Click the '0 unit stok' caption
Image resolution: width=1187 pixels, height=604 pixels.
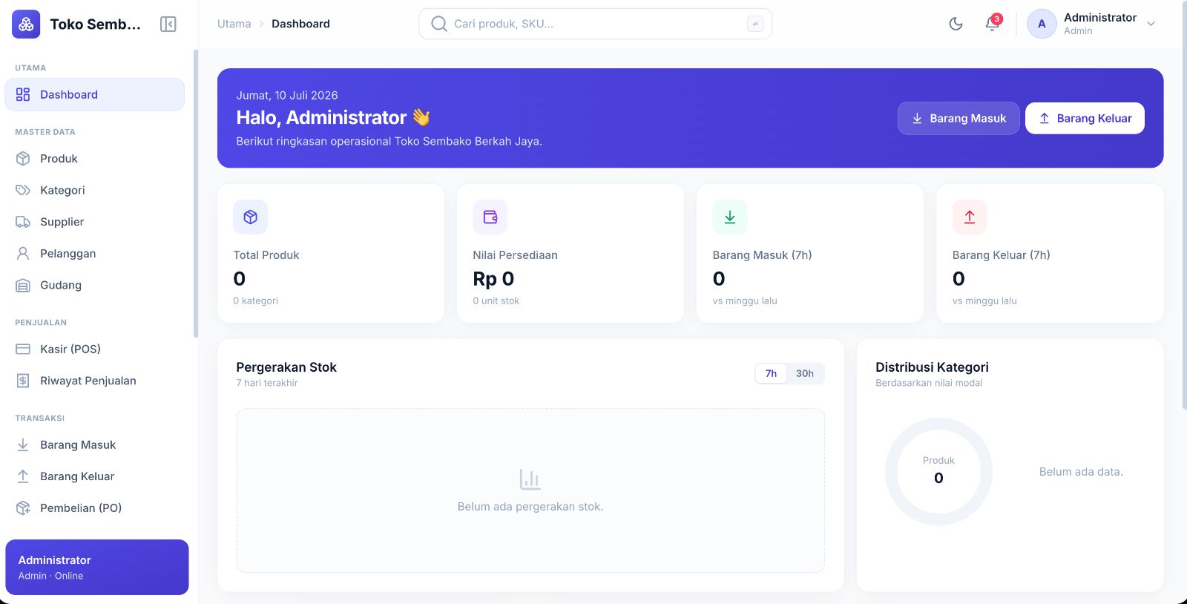coord(496,301)
